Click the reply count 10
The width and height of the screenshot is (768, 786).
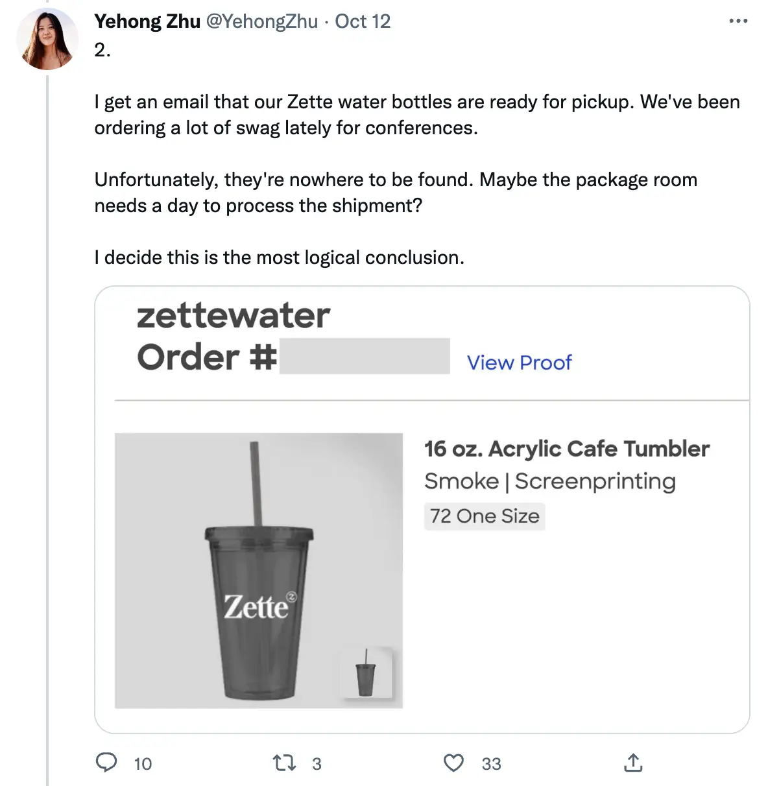[143, 764]
